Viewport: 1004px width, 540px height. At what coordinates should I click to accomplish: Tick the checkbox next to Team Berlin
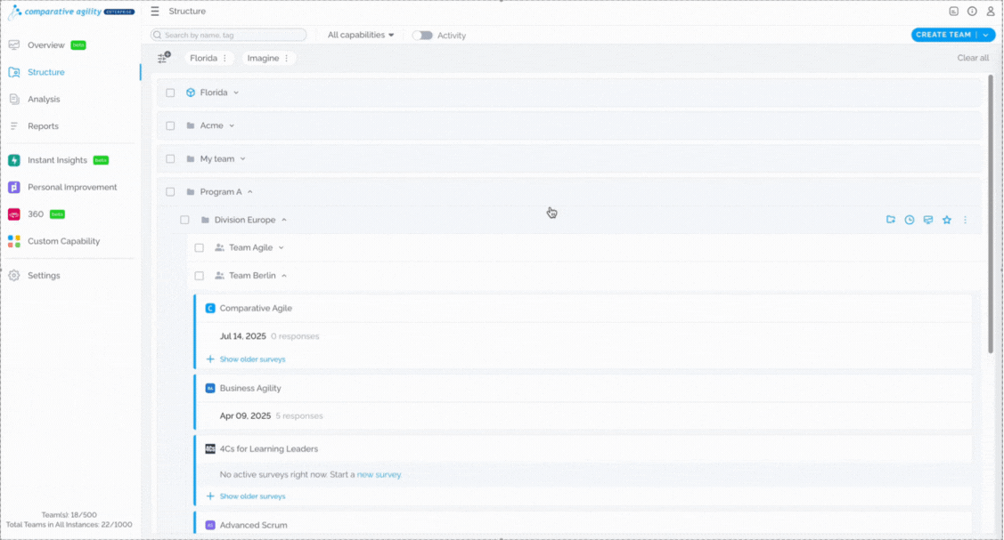tap(199, 276)
